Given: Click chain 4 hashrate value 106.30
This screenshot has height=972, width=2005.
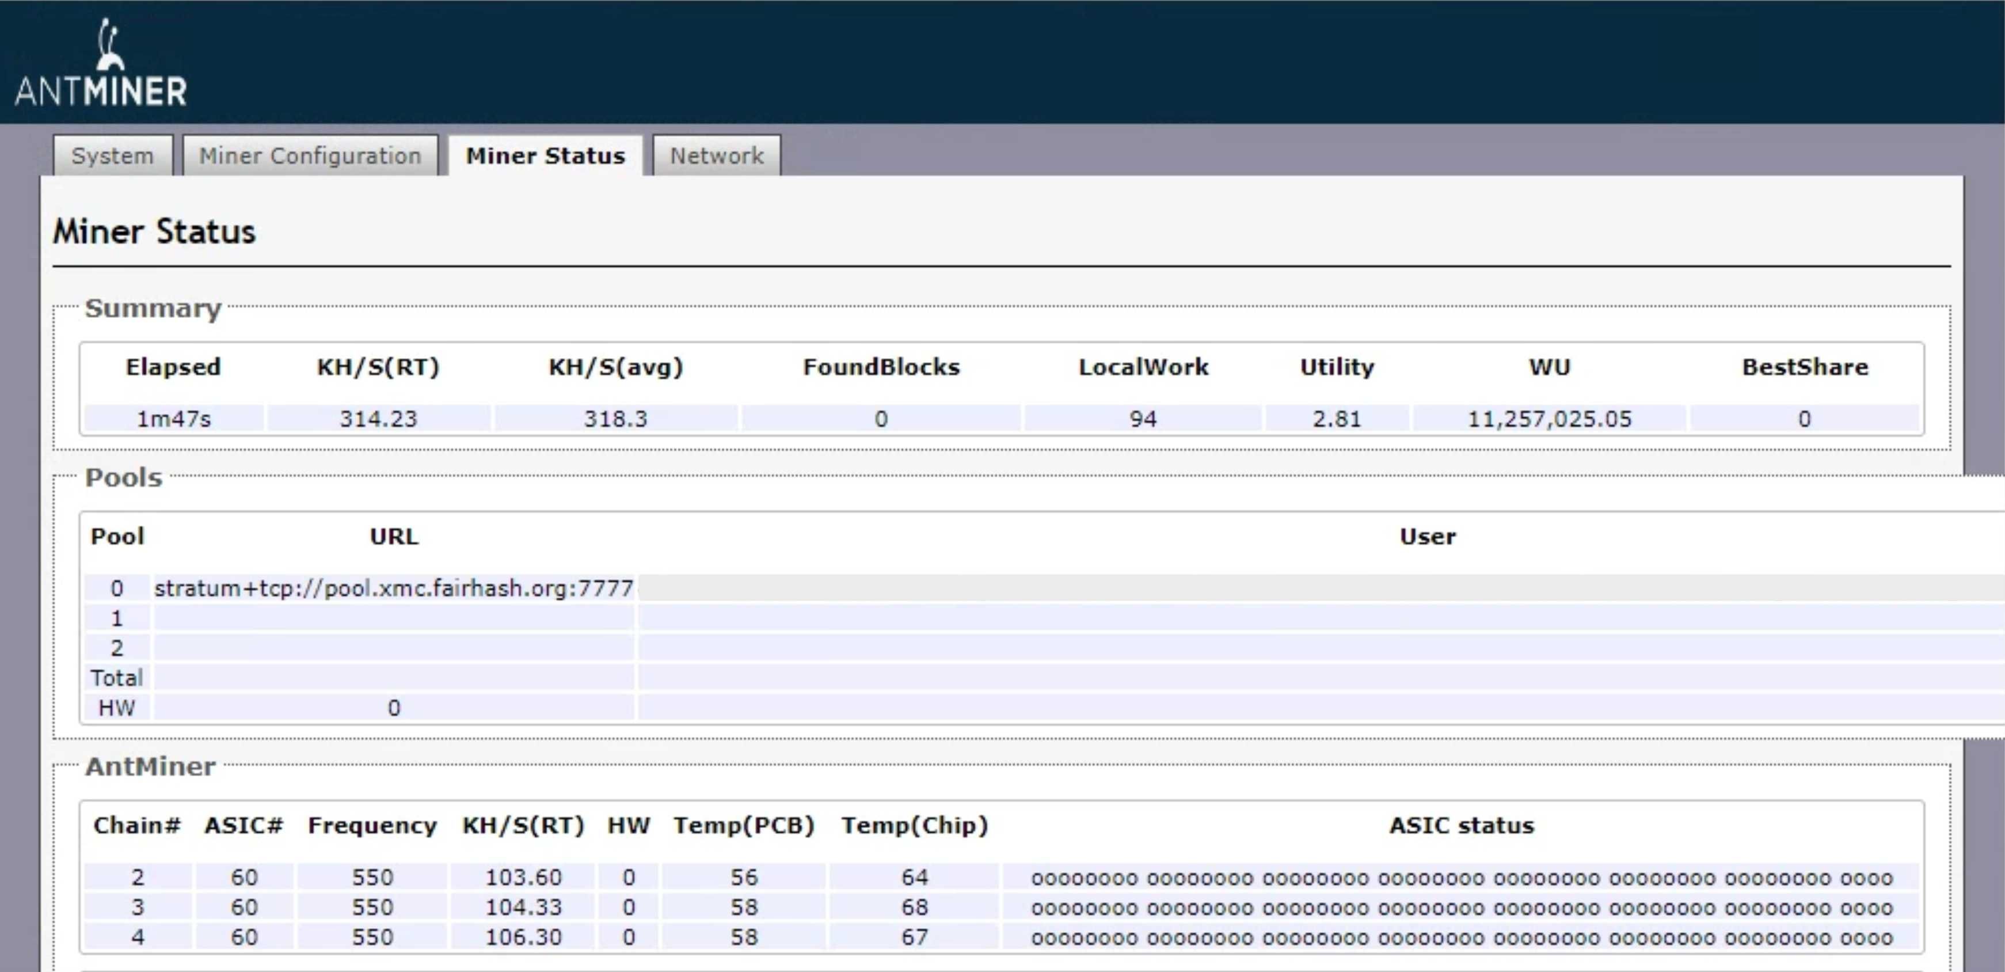Looking at the screenshot, I should click(x=523, y=937).
